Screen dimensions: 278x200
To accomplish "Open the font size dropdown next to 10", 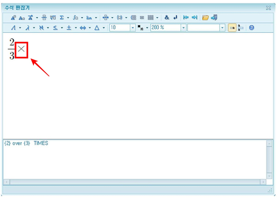I will coord(133,28).
